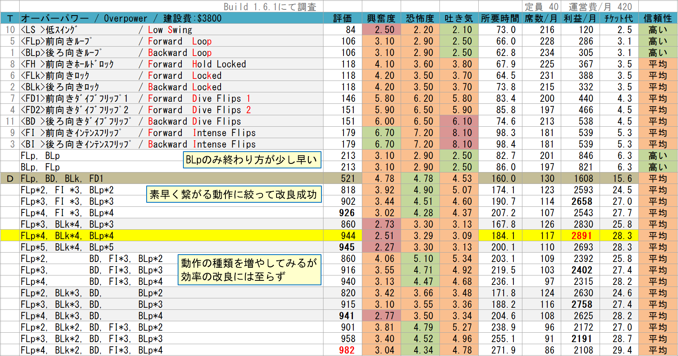The image size is (678, 356).
Task: Click the 所要時間 column header
Action: 500,18
